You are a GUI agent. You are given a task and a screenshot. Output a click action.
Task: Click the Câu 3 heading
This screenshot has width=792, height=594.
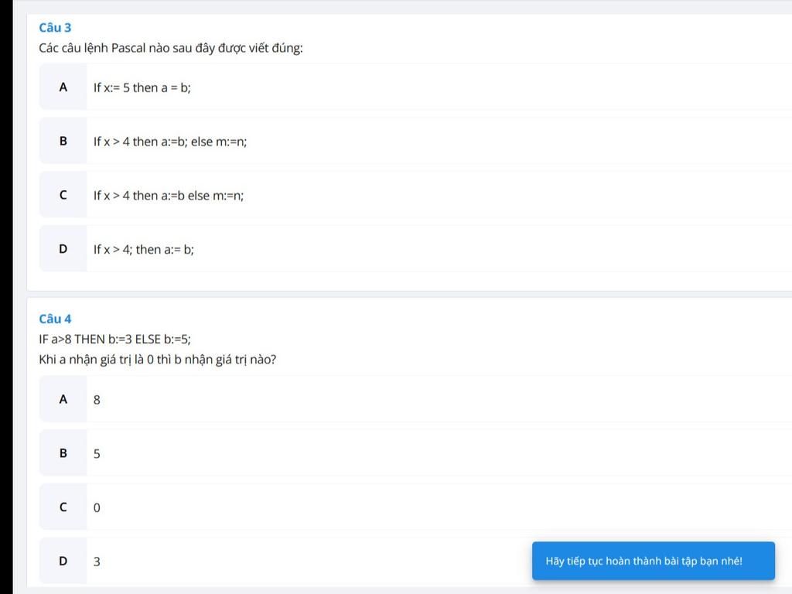[55, 28]
